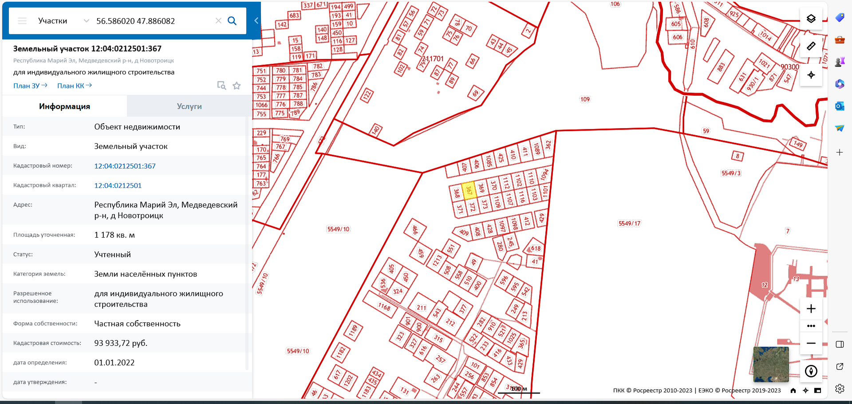
Task: Clear the coordinates from the search field
Action: point(218,21)
